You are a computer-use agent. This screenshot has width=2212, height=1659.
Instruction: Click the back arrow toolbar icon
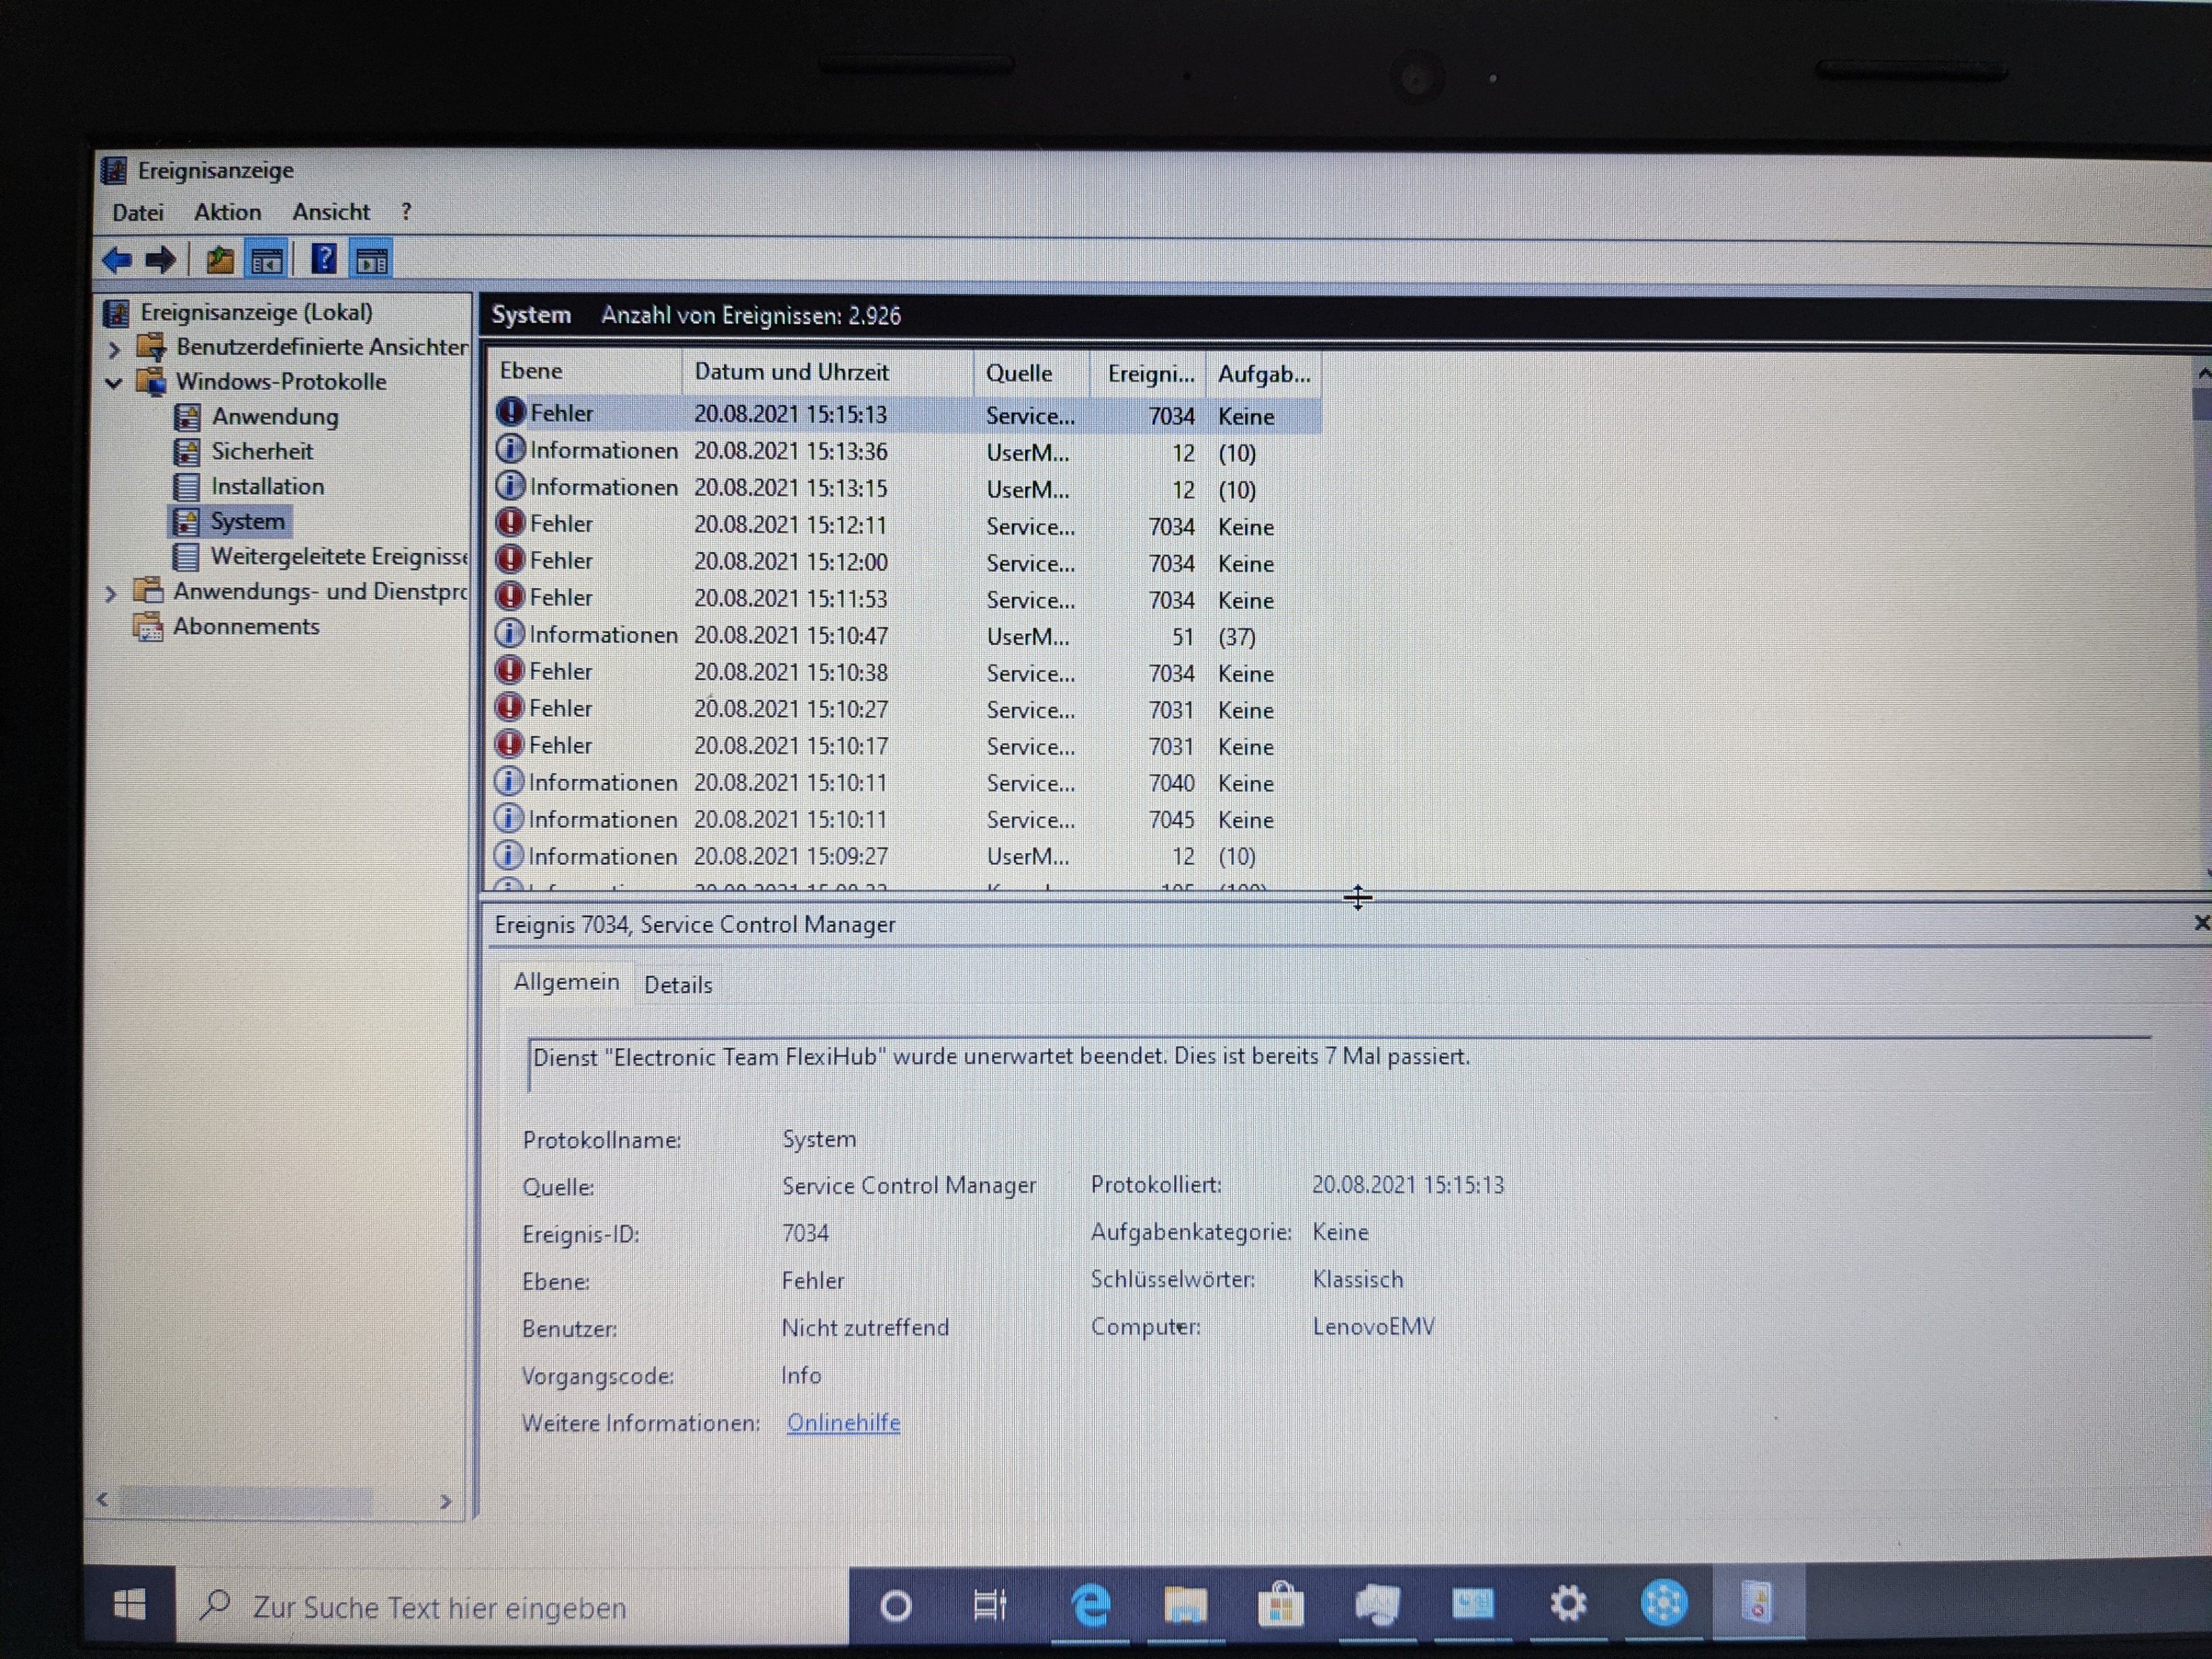pos(117,260)
